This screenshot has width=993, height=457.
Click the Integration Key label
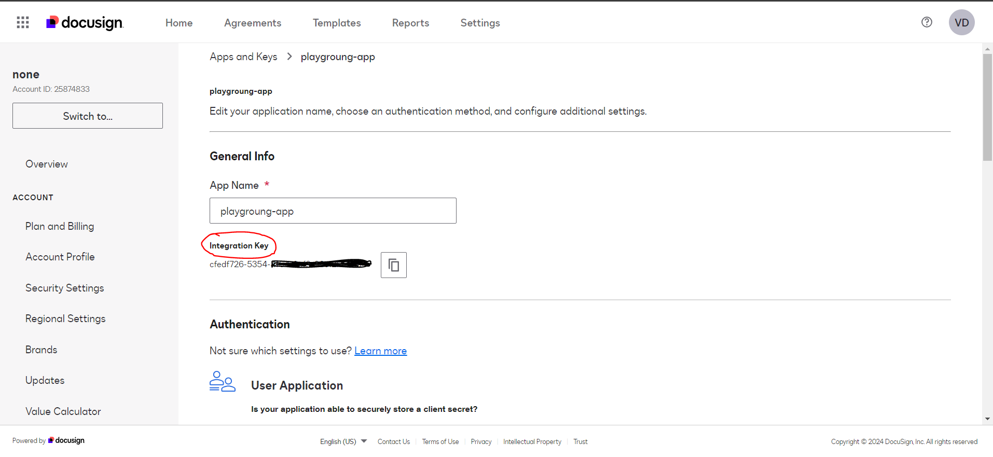(239, 245)
